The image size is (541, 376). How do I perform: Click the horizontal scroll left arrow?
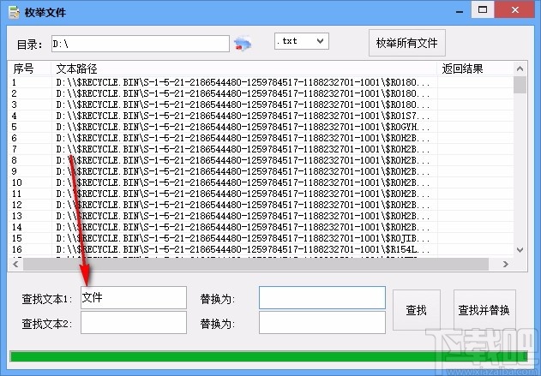pyautogui.click(x=15, y=264)
